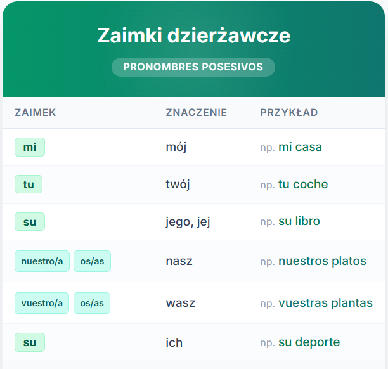Click the PRONOMBRES POSESIVOS pill label
Viewport: 388px width, 369px height.
193,67
